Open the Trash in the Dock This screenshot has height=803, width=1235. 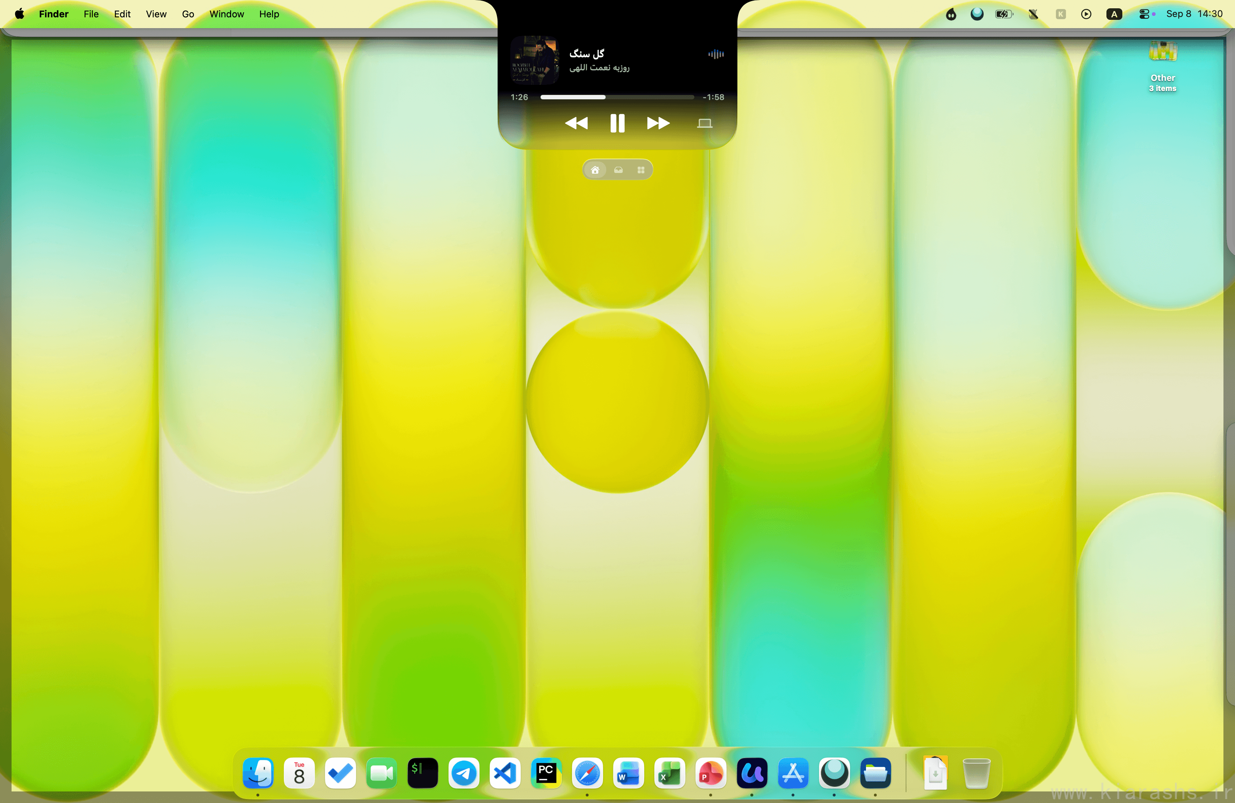[x=976, y=773]
